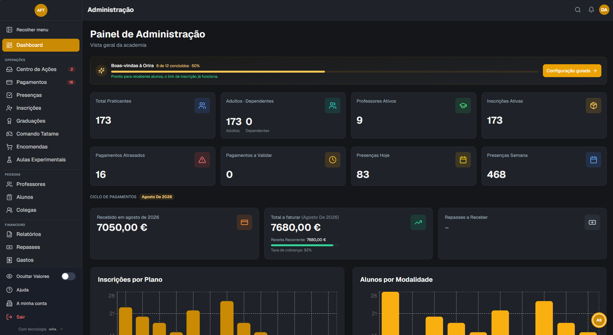Screen dimensions: 613x335
Task: Click the Pagamentos a Validar clock icon
Action: 333,160
